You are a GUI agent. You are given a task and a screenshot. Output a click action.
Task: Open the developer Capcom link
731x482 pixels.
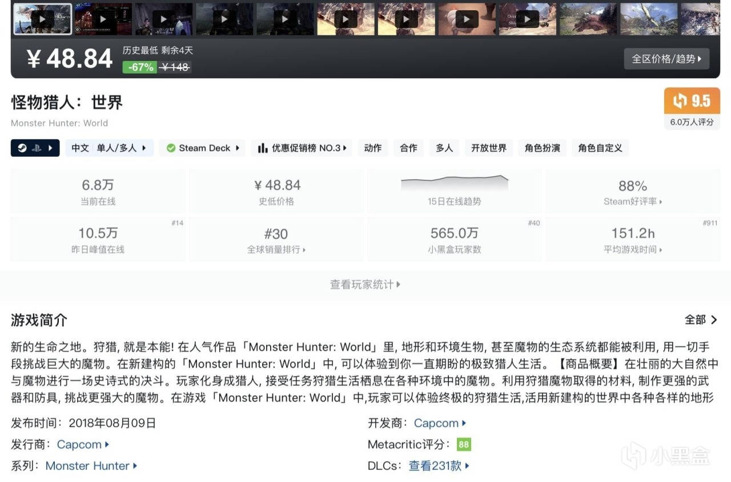440,423
